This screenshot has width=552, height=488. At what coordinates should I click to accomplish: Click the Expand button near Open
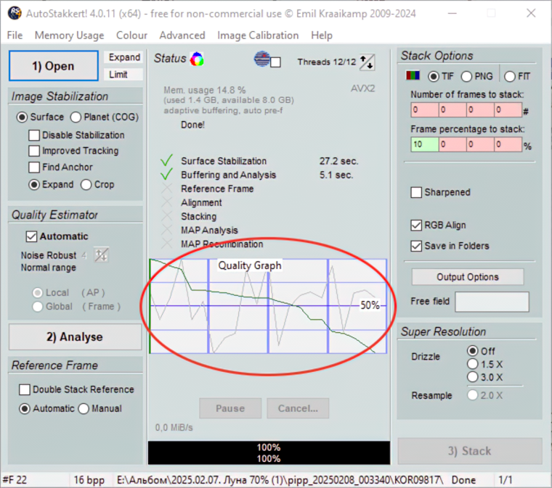pyautogui.click(x=124, y=57)
